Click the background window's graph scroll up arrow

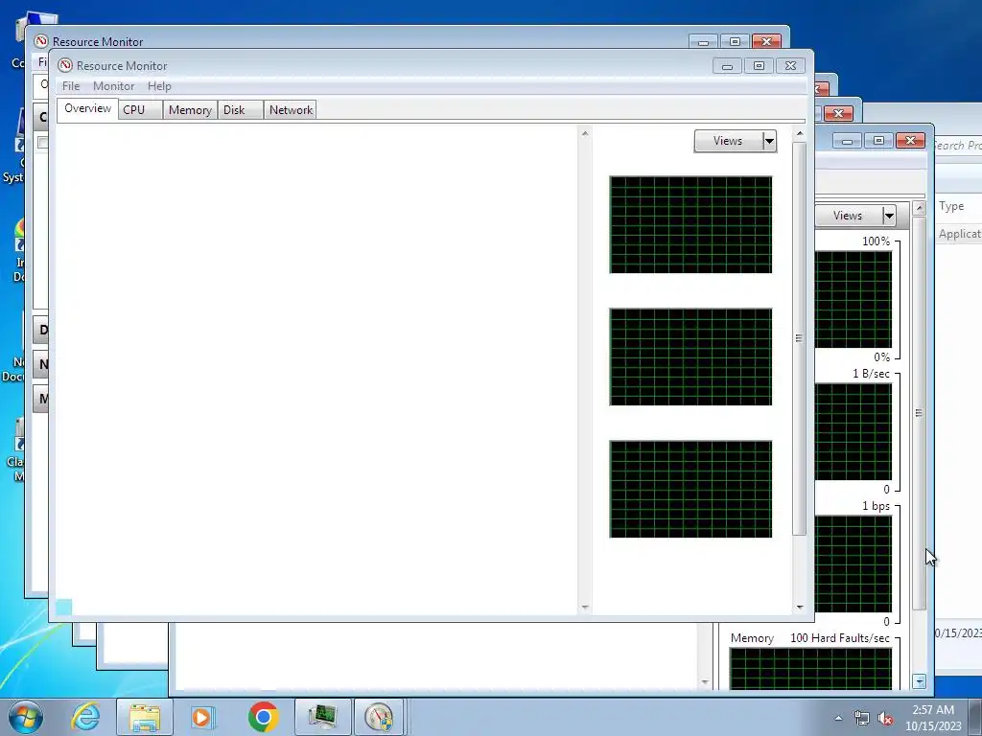(x=919, y=207)
